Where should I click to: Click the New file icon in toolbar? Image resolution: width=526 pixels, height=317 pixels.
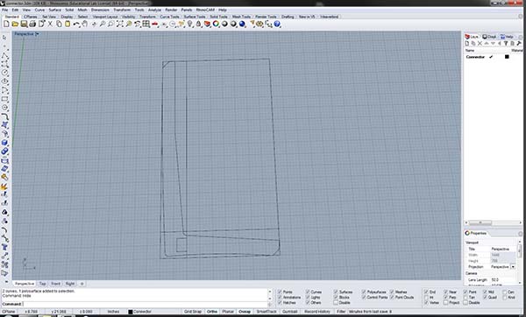[x=6, y=25]
